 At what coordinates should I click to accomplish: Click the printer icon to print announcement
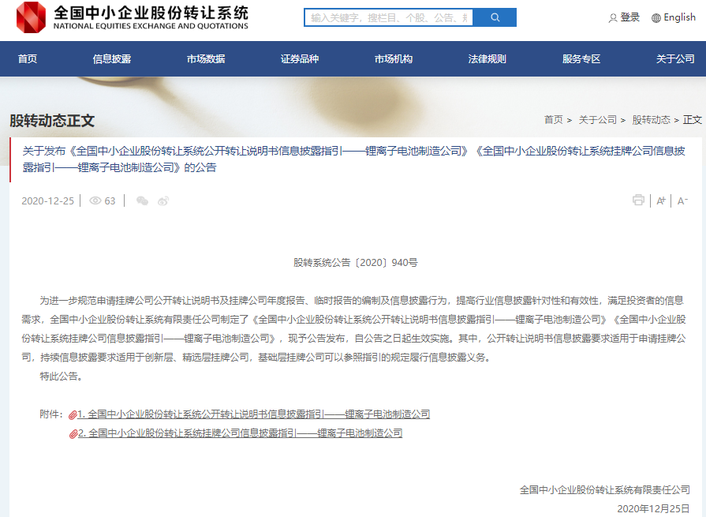click(x=639, y=200)
